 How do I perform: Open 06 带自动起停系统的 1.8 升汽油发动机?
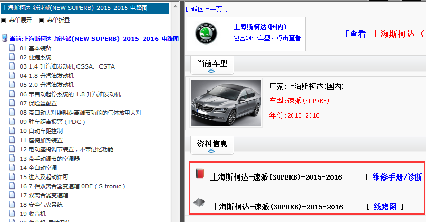70,94
